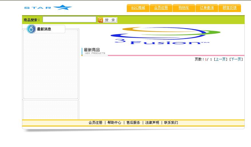This screenshot has height=147, width=251.
Task: Open 帮助中心 footer link
Action: (x=114, y=123)
